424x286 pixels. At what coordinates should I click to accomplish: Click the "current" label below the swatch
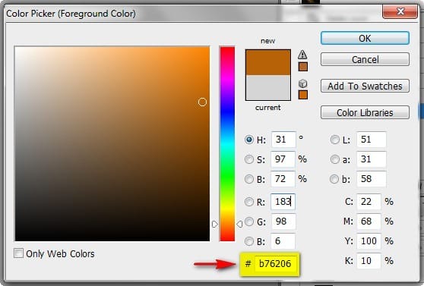pyautogui.click(x=268, y=108)
